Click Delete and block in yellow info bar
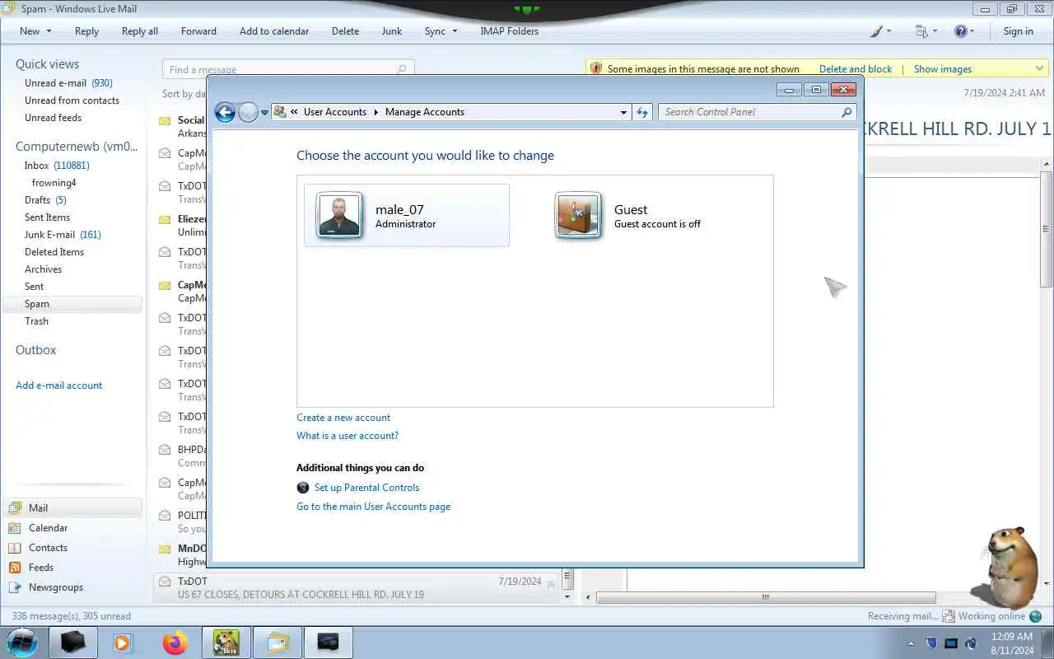Image resolution: width=1054 pixels, height=659 pixels. coord(856,69)
